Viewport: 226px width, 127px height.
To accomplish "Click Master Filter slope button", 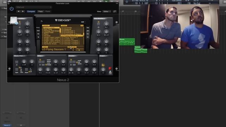I will pyautogui.click(x=26, y=70).
